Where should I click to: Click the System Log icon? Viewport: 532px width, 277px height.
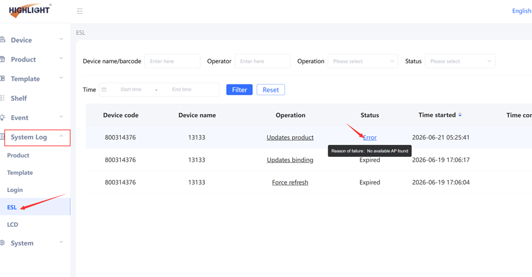coord(2,137)
